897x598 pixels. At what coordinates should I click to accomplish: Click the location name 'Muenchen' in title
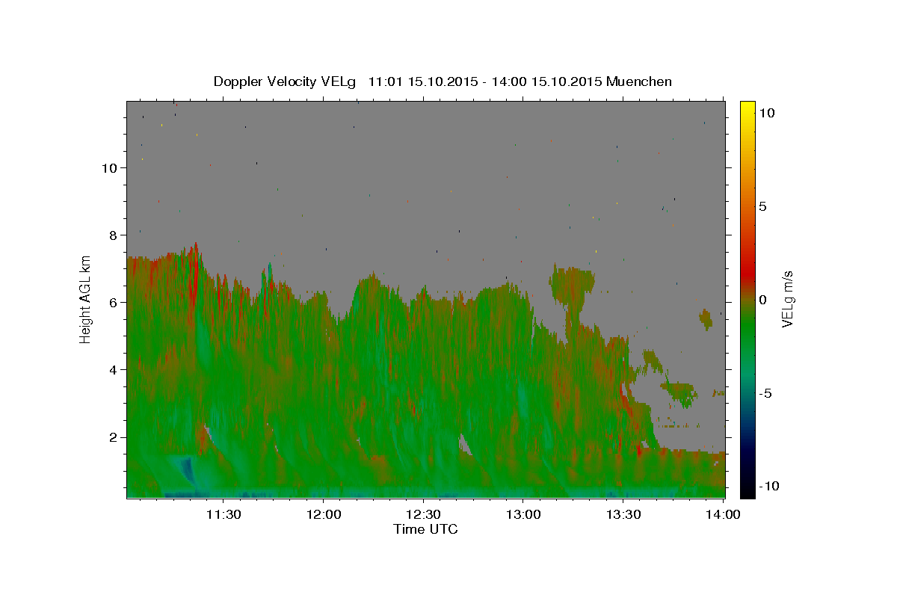(639, 81)
